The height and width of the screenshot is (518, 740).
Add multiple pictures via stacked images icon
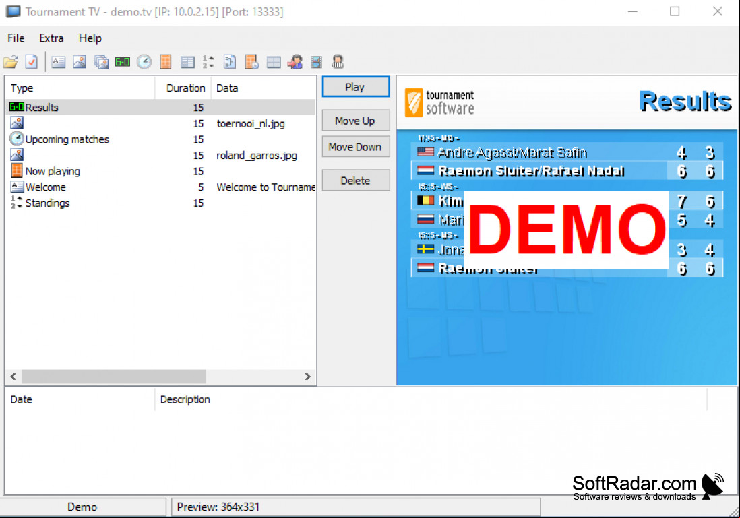click(x=101, y=62)
